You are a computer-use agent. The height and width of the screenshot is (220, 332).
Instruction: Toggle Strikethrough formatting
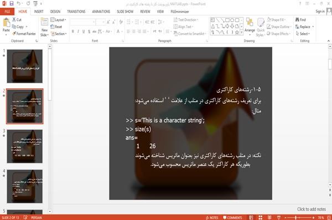95,31
